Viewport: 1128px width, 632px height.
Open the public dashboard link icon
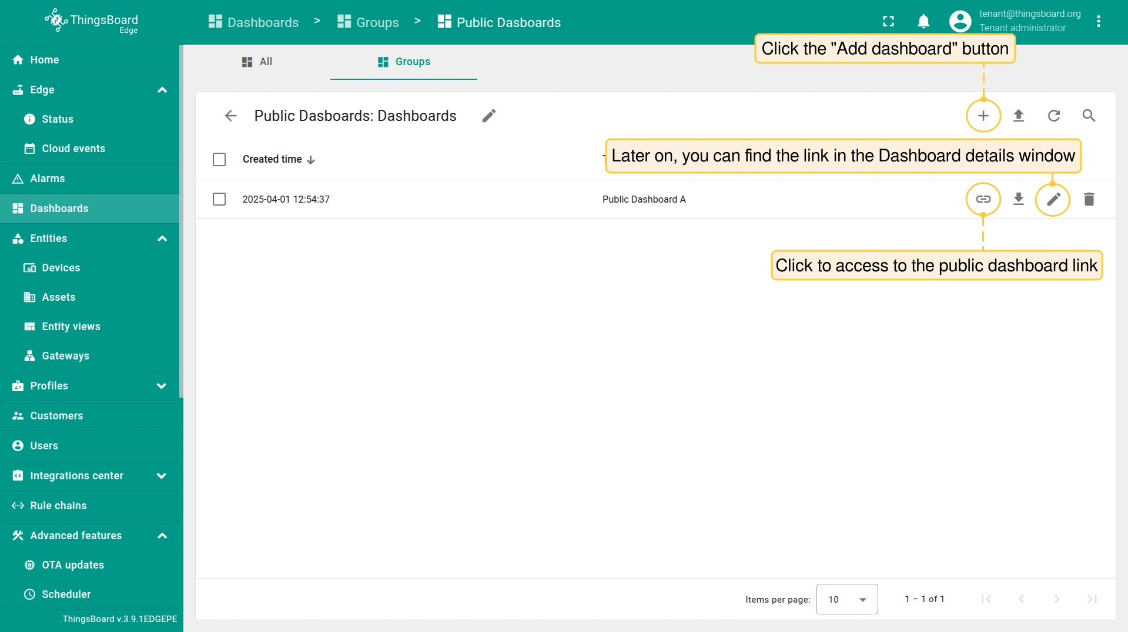(x=983, y=199)
